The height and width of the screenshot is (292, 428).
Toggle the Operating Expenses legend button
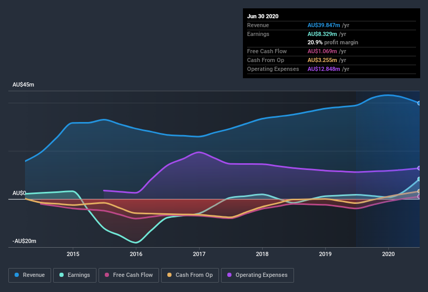(258, 275)
